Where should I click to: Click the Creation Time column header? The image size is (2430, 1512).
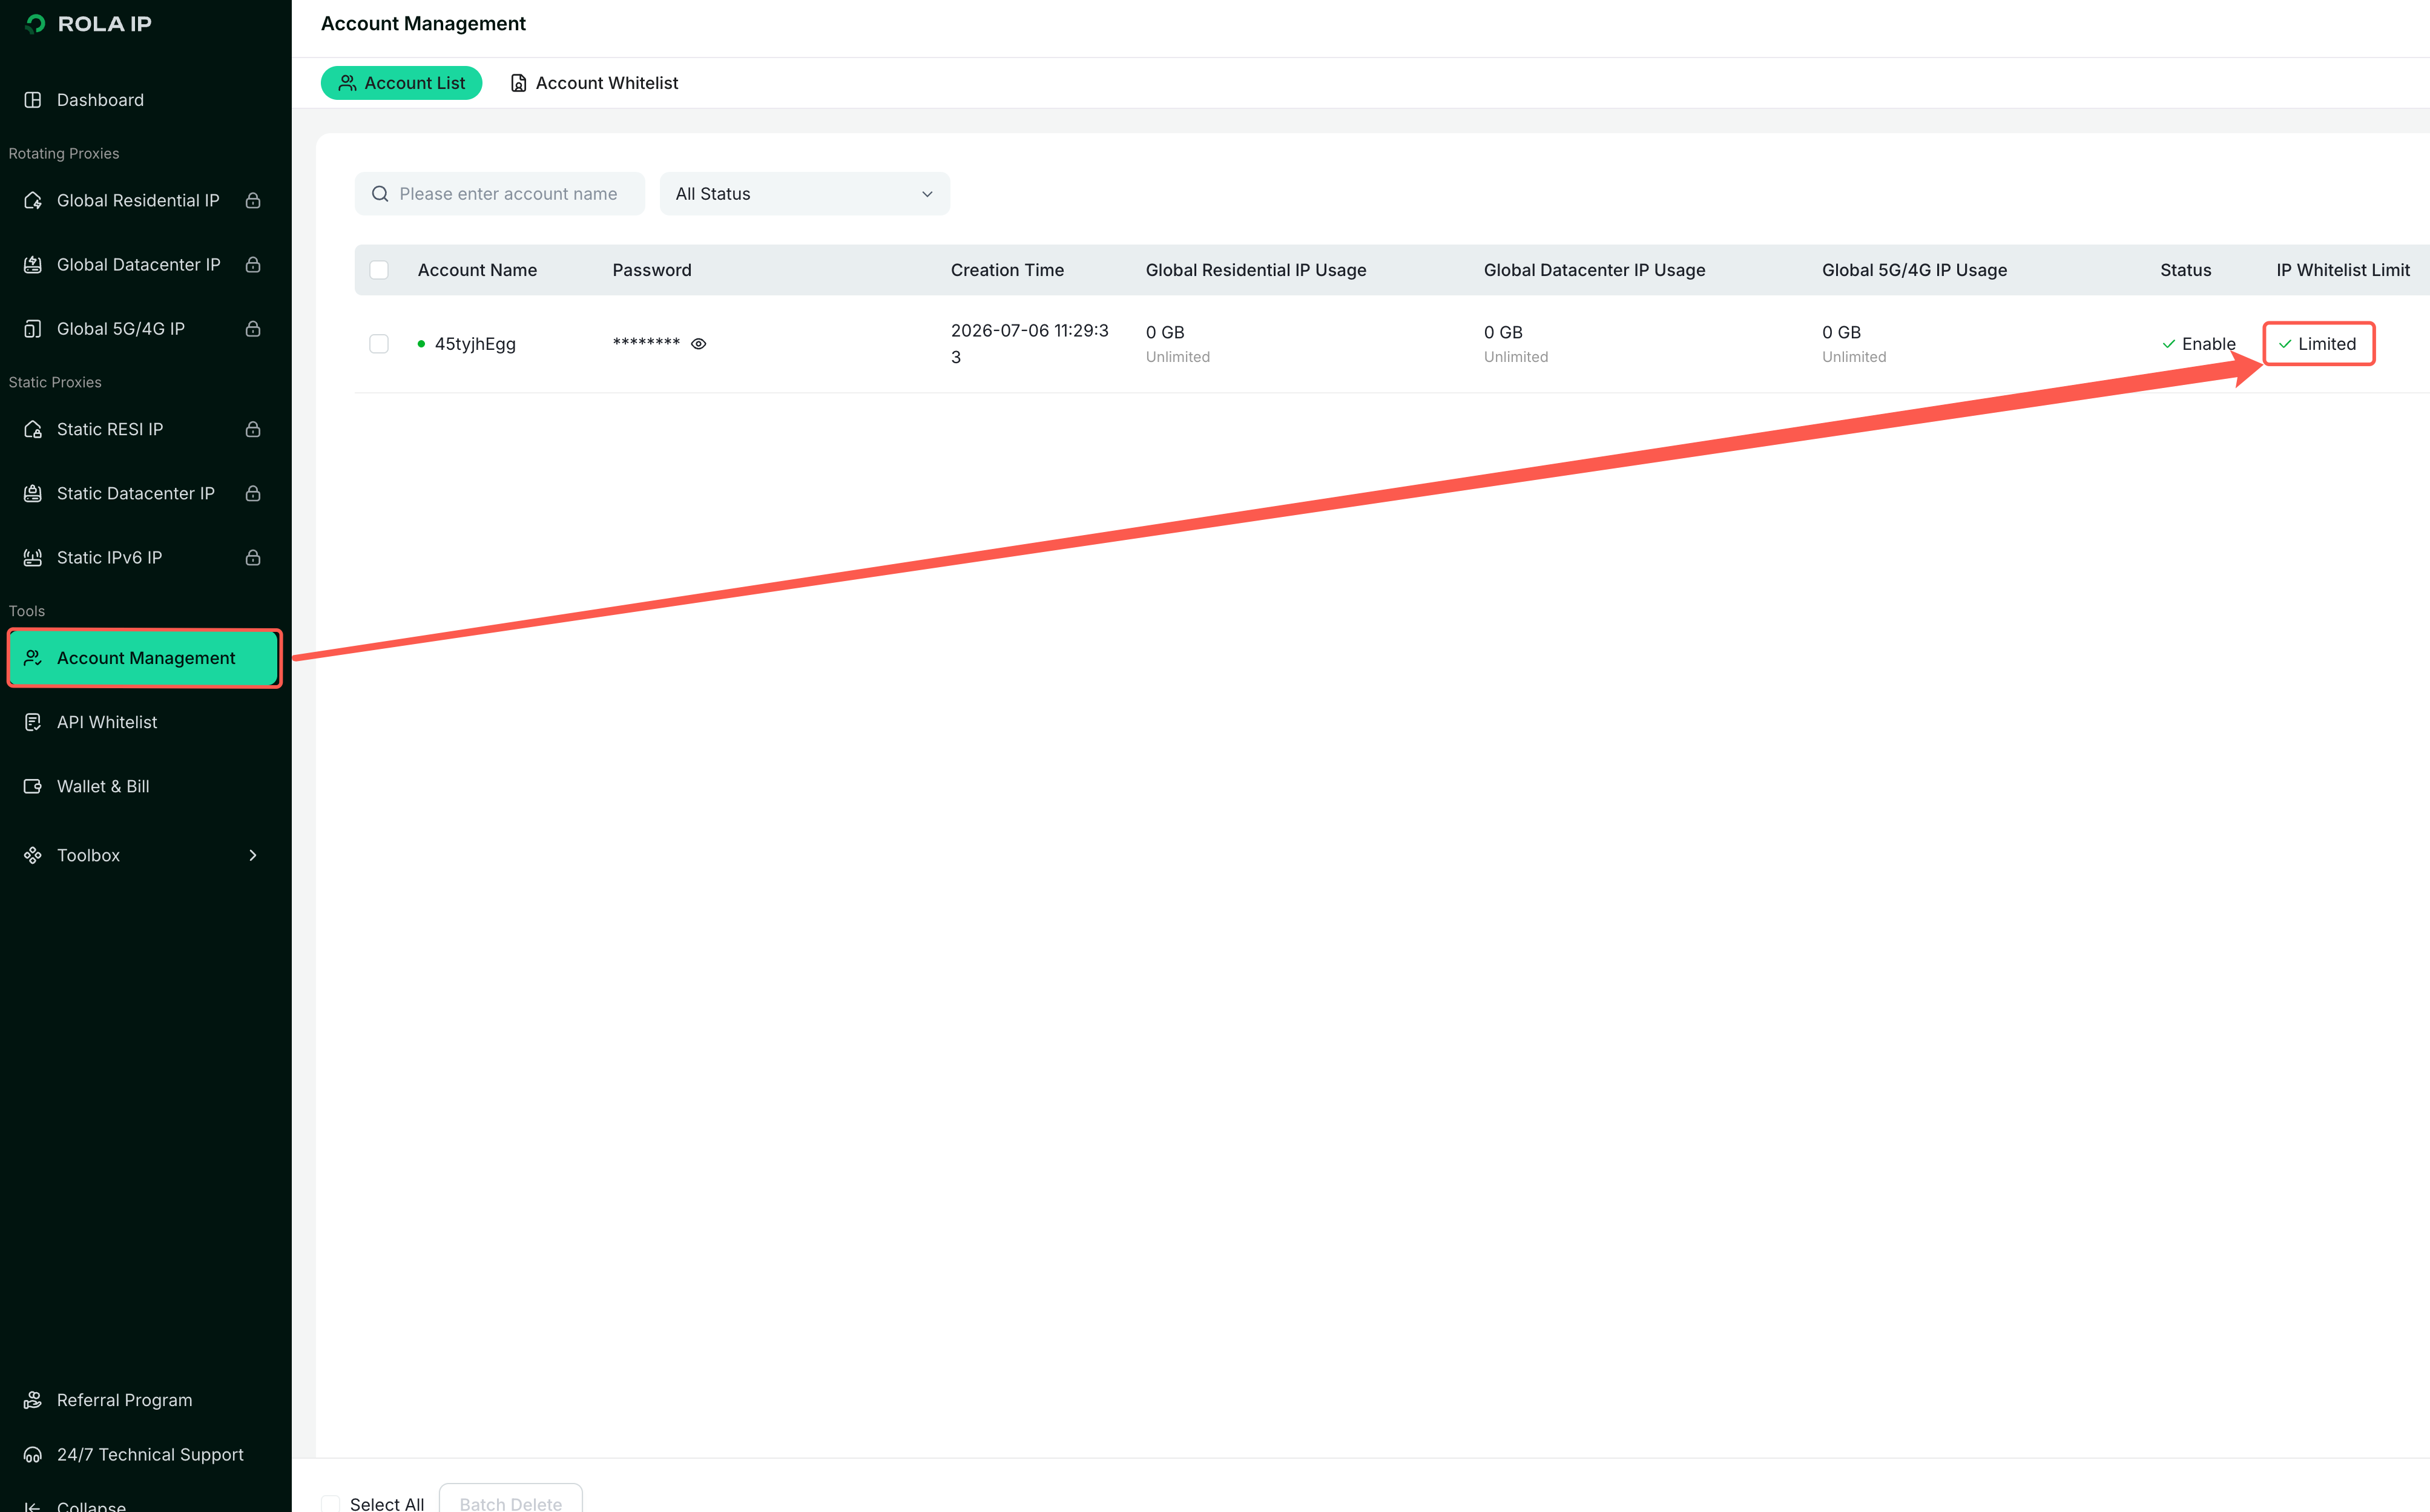pyautogui.click(x=1007, y=270)
